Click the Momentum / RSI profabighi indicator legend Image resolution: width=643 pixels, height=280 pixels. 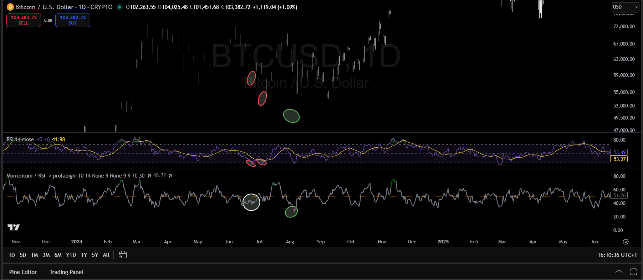point(76,176)
